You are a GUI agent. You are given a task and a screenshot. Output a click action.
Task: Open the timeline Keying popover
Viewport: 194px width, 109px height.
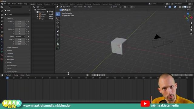coord(16,75)
